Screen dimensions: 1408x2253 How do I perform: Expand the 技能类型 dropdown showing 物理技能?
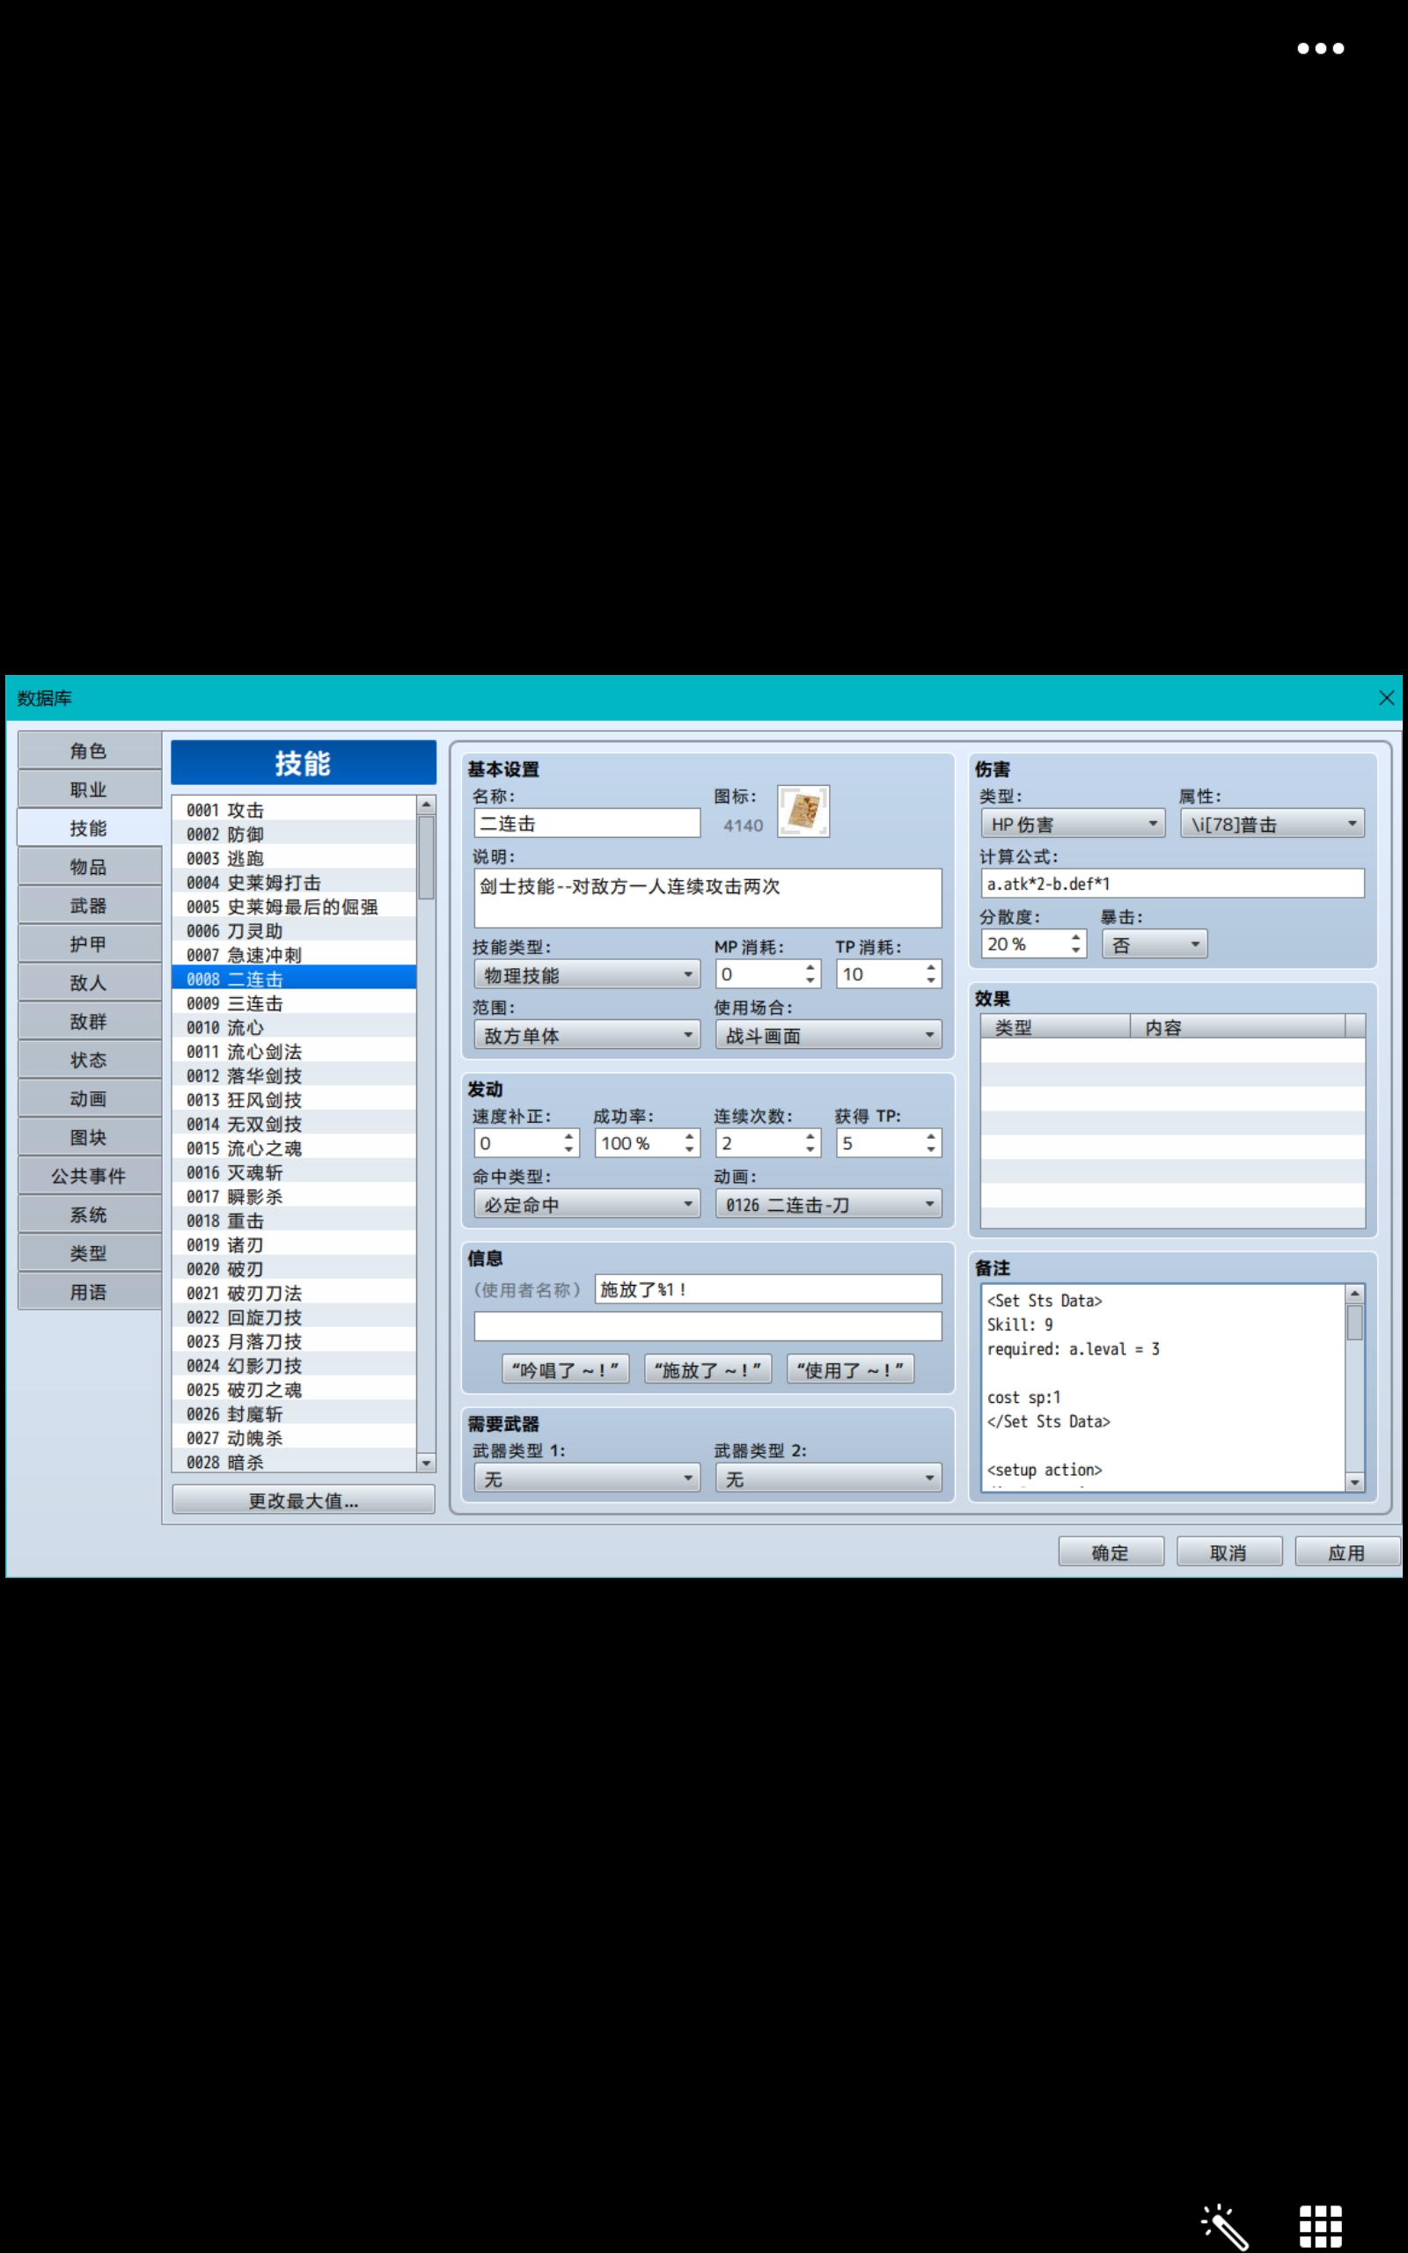point(587,975)
